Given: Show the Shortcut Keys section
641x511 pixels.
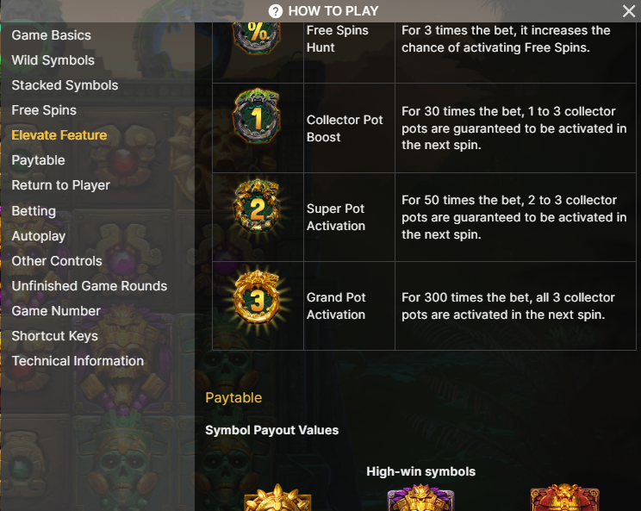Looking at the screenshot, I should pyautogui.click(x=54, y=336).
